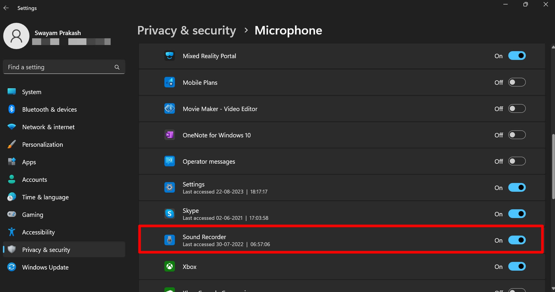Image resolution: width=555 pixels, height=292 pixels.
Task: Click the Settings gear icon in the list
Action: [169, 187]
